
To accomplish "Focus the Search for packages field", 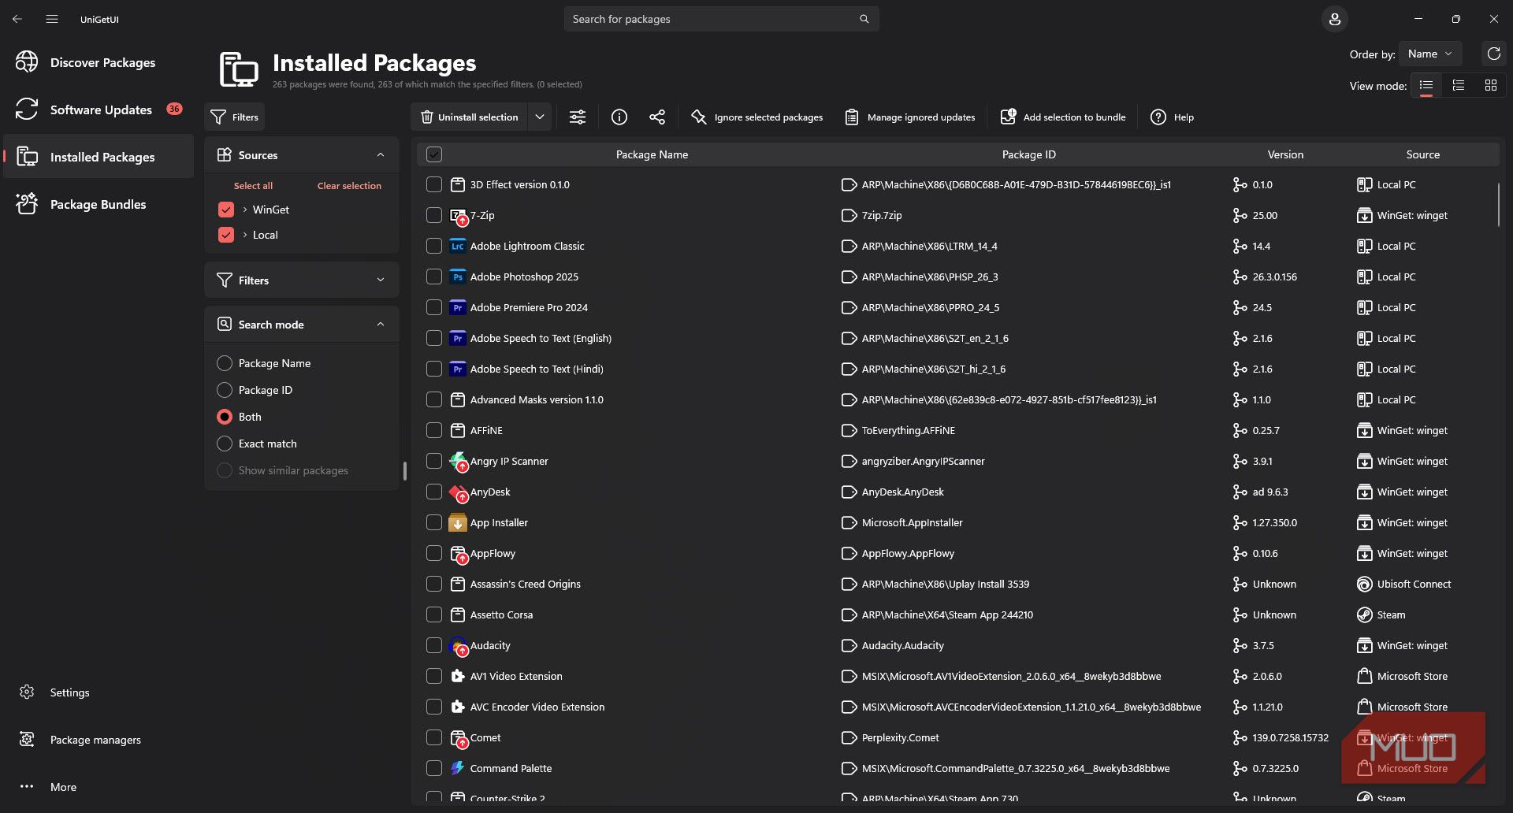I will [721, 19].
